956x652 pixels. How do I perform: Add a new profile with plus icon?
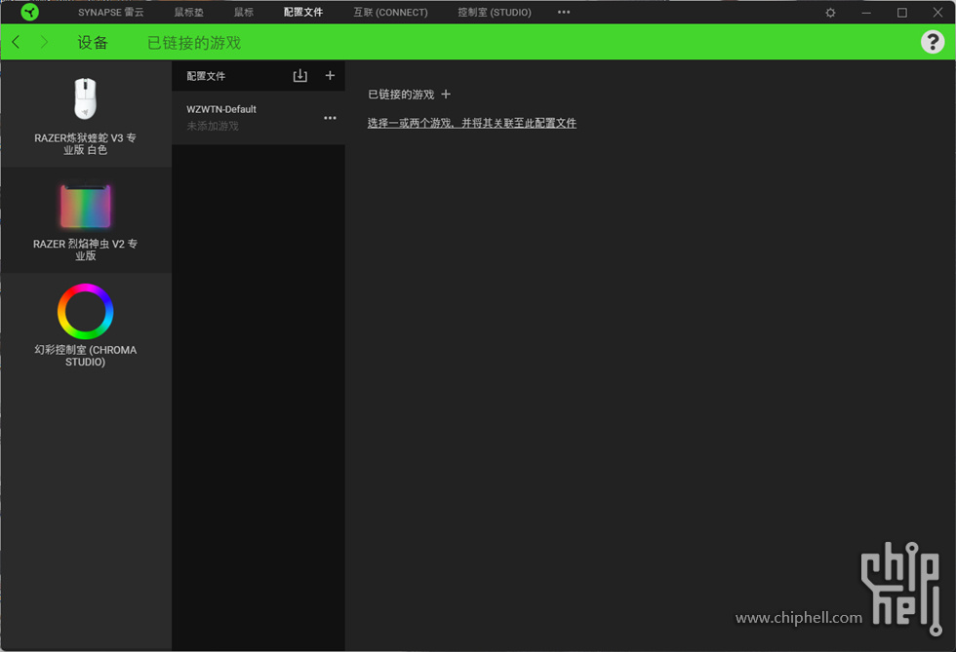click(330, 76)
